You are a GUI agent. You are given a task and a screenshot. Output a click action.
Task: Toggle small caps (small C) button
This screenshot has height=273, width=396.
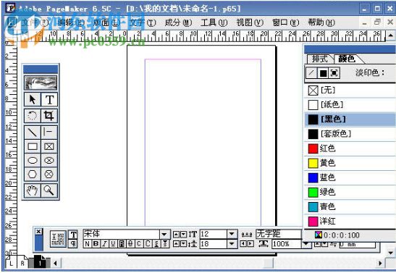pyautogui.click(x=139, y=244)
